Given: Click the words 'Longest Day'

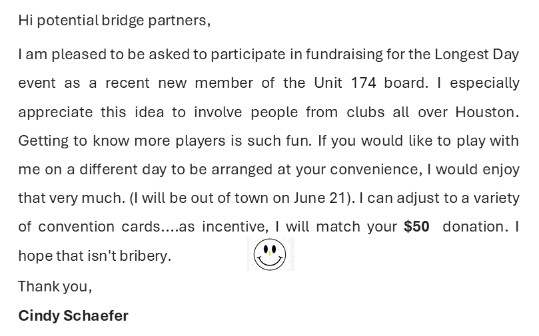Looking at the screenshot, I should coord(476,55).
